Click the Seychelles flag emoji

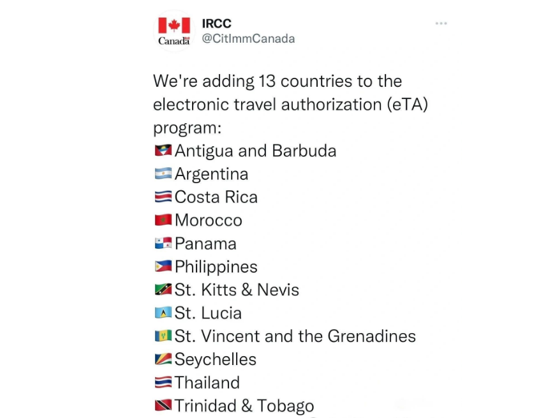[163, 359]
